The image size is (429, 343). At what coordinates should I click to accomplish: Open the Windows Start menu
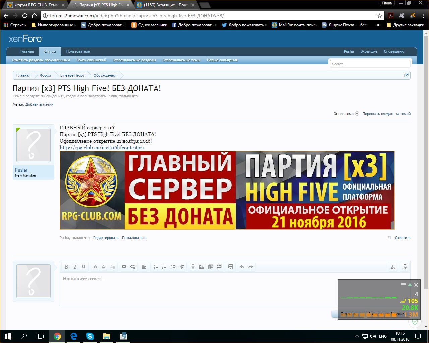[8, 336]
